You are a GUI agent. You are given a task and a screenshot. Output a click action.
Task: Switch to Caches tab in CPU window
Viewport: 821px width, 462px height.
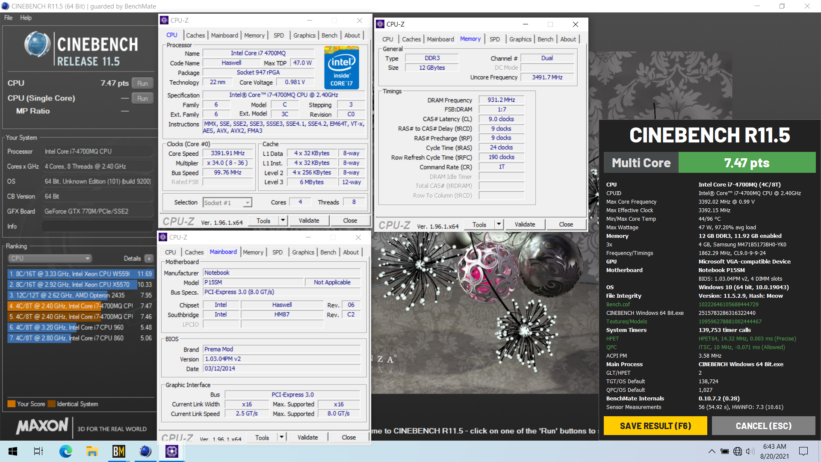tap(195, 36)
